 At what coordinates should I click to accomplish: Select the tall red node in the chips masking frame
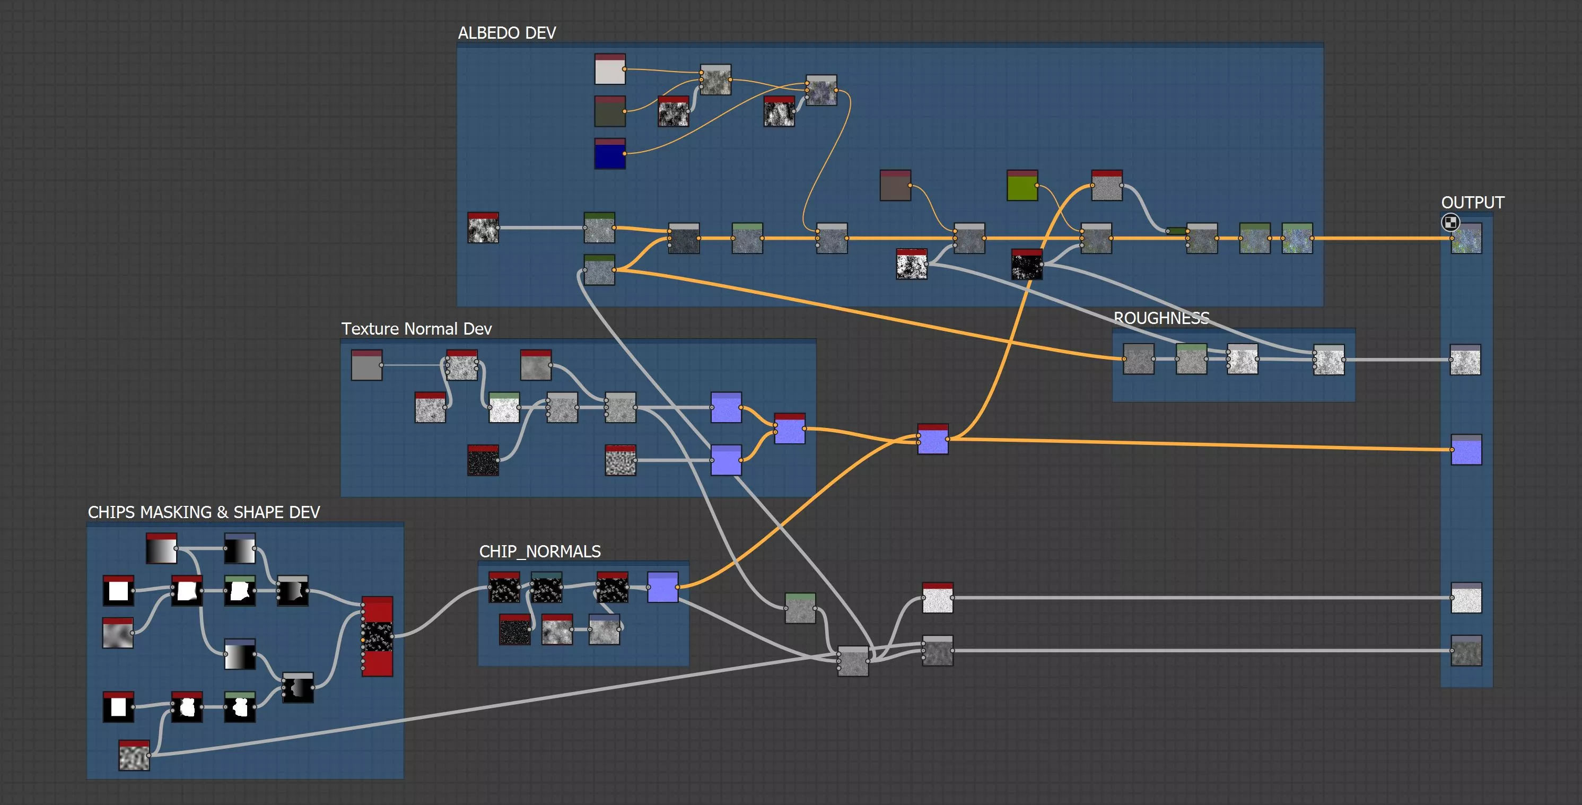377,637
